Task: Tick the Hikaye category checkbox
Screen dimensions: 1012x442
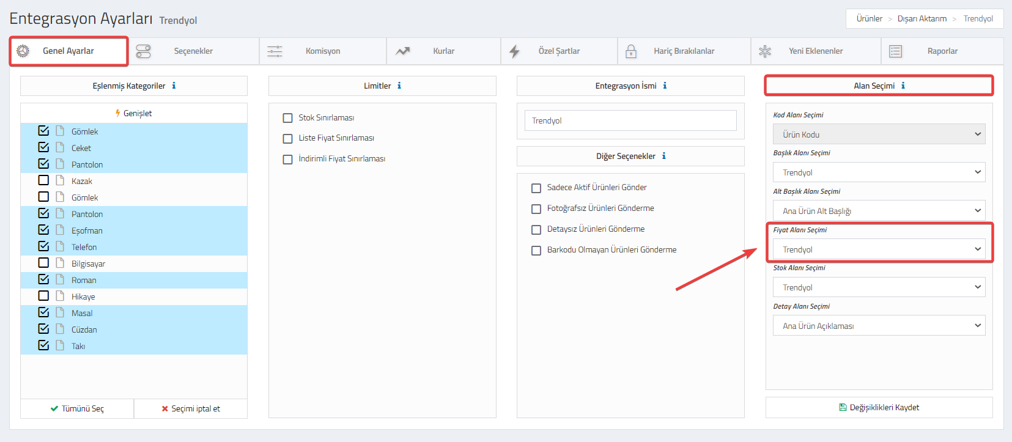Action: (x=43, y=296)
